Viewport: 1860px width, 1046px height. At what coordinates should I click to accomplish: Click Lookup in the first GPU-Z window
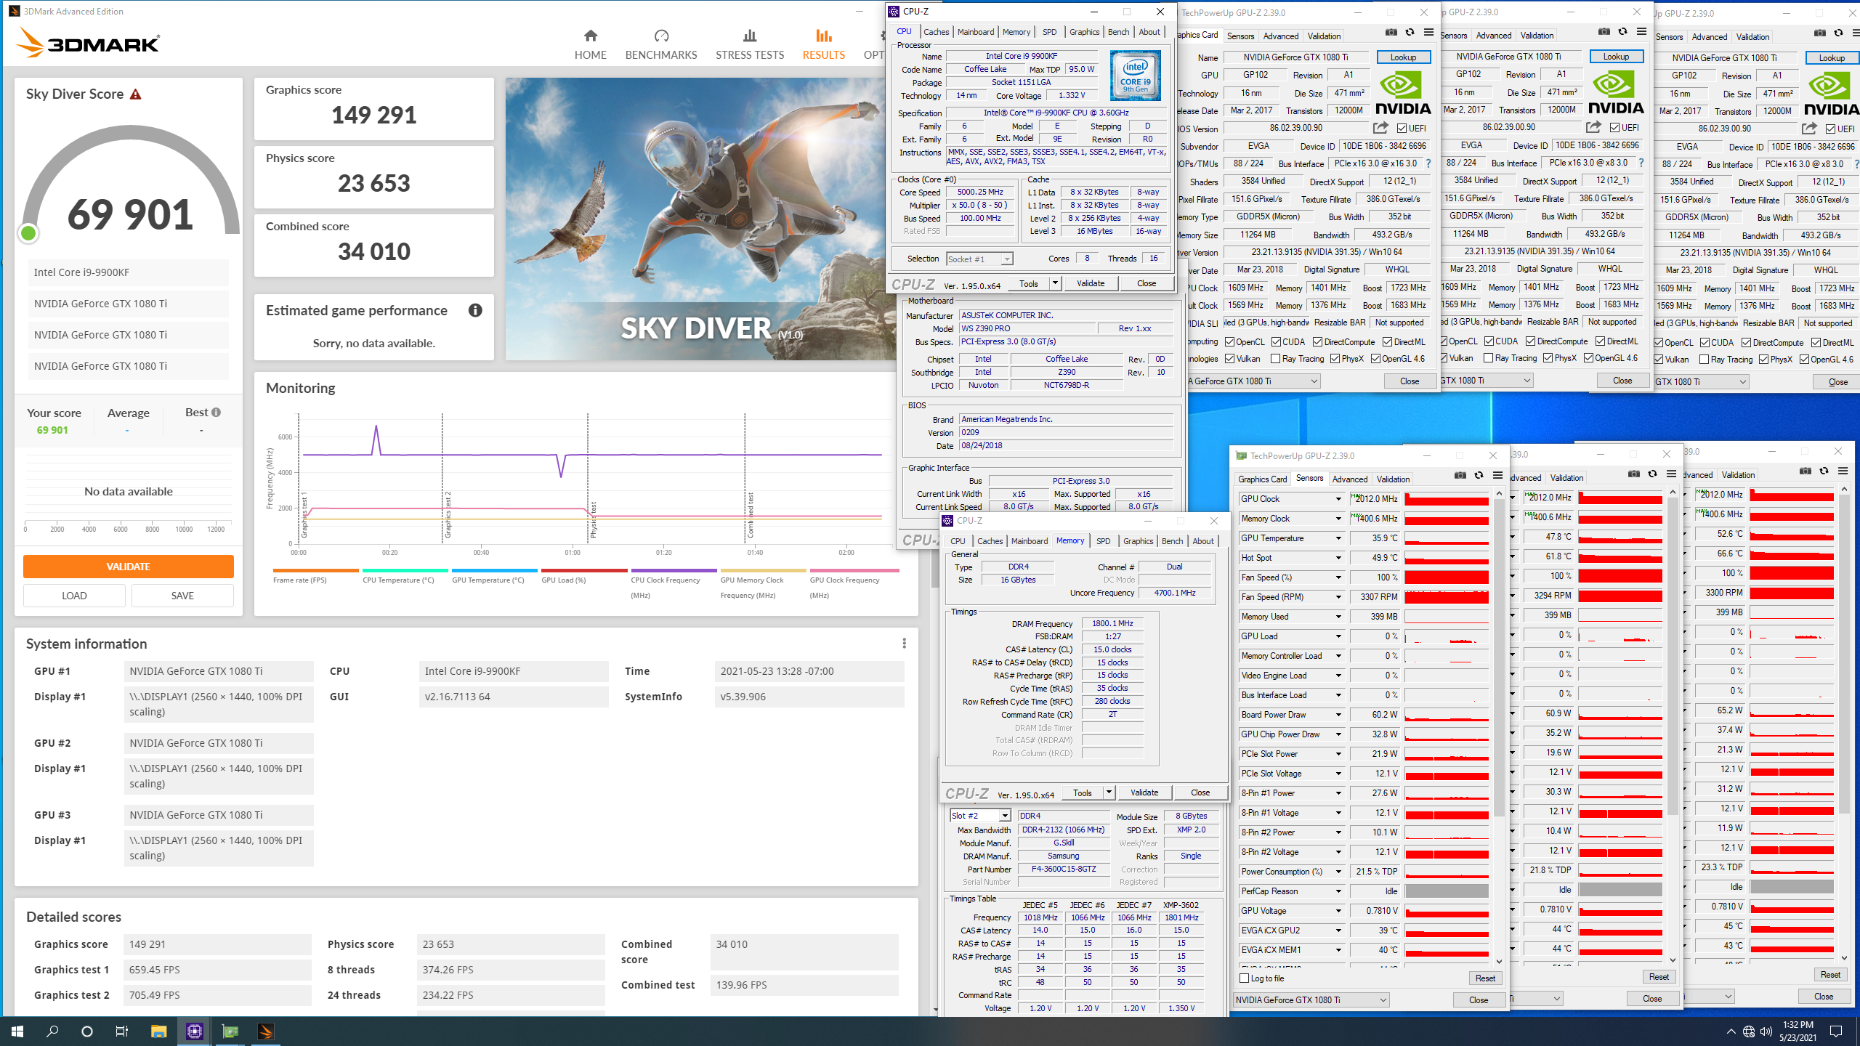pyautogui.click(x=1403, y=57)
